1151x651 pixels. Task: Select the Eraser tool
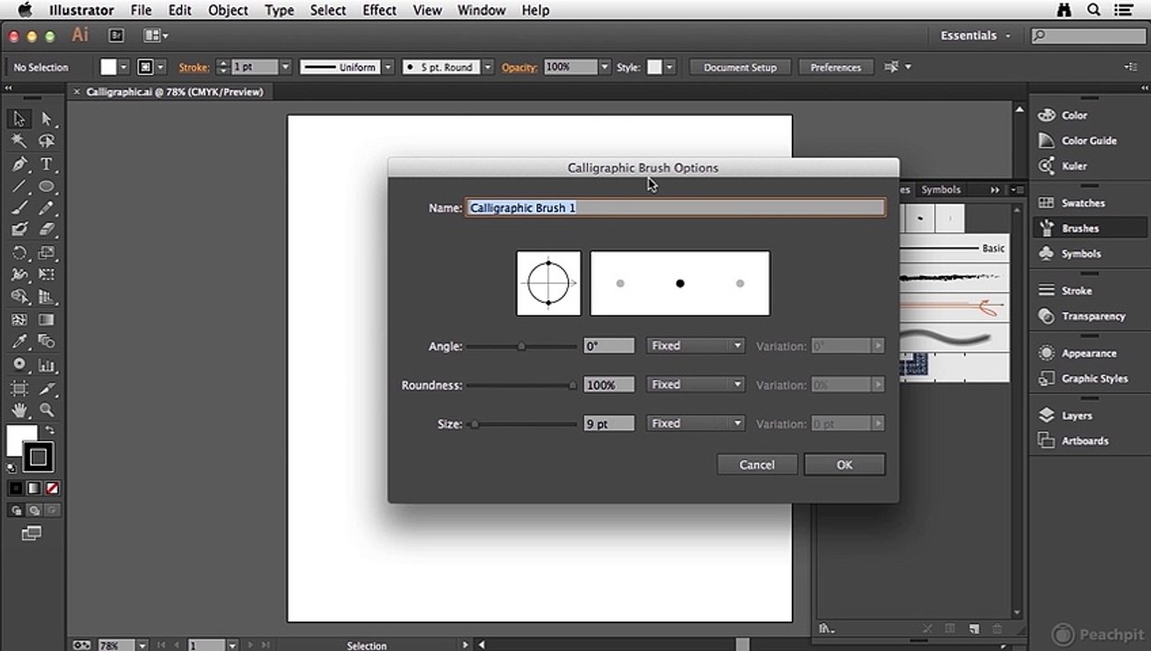point(46,230)
